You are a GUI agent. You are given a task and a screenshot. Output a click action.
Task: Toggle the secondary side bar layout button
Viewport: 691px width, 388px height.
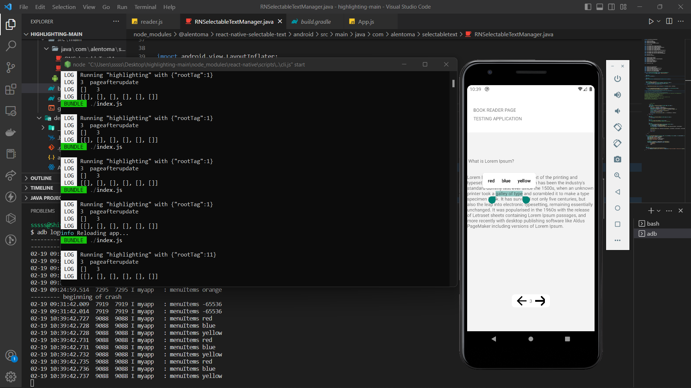pyautogui.click(x=611, y=7)
